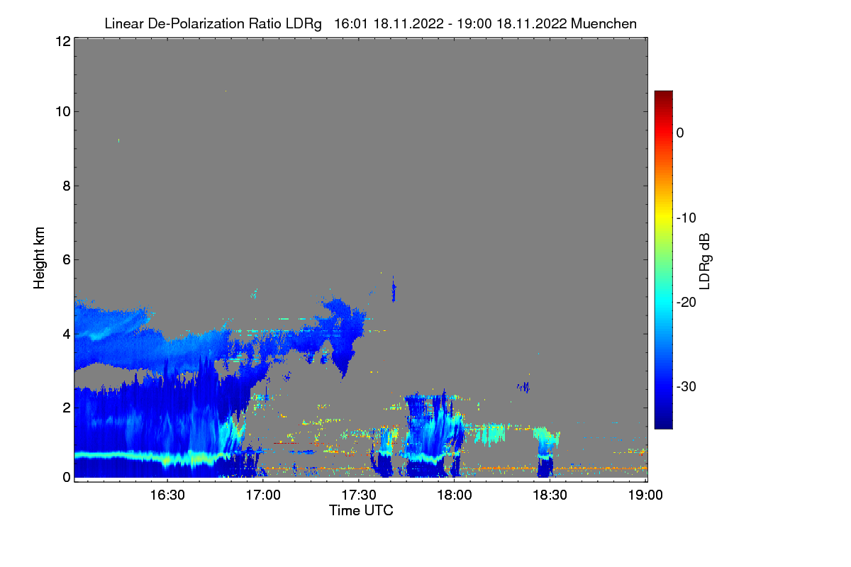Click the '2' height axis label
The height and width of the screenshot is (567, 851).
point(66,407)
